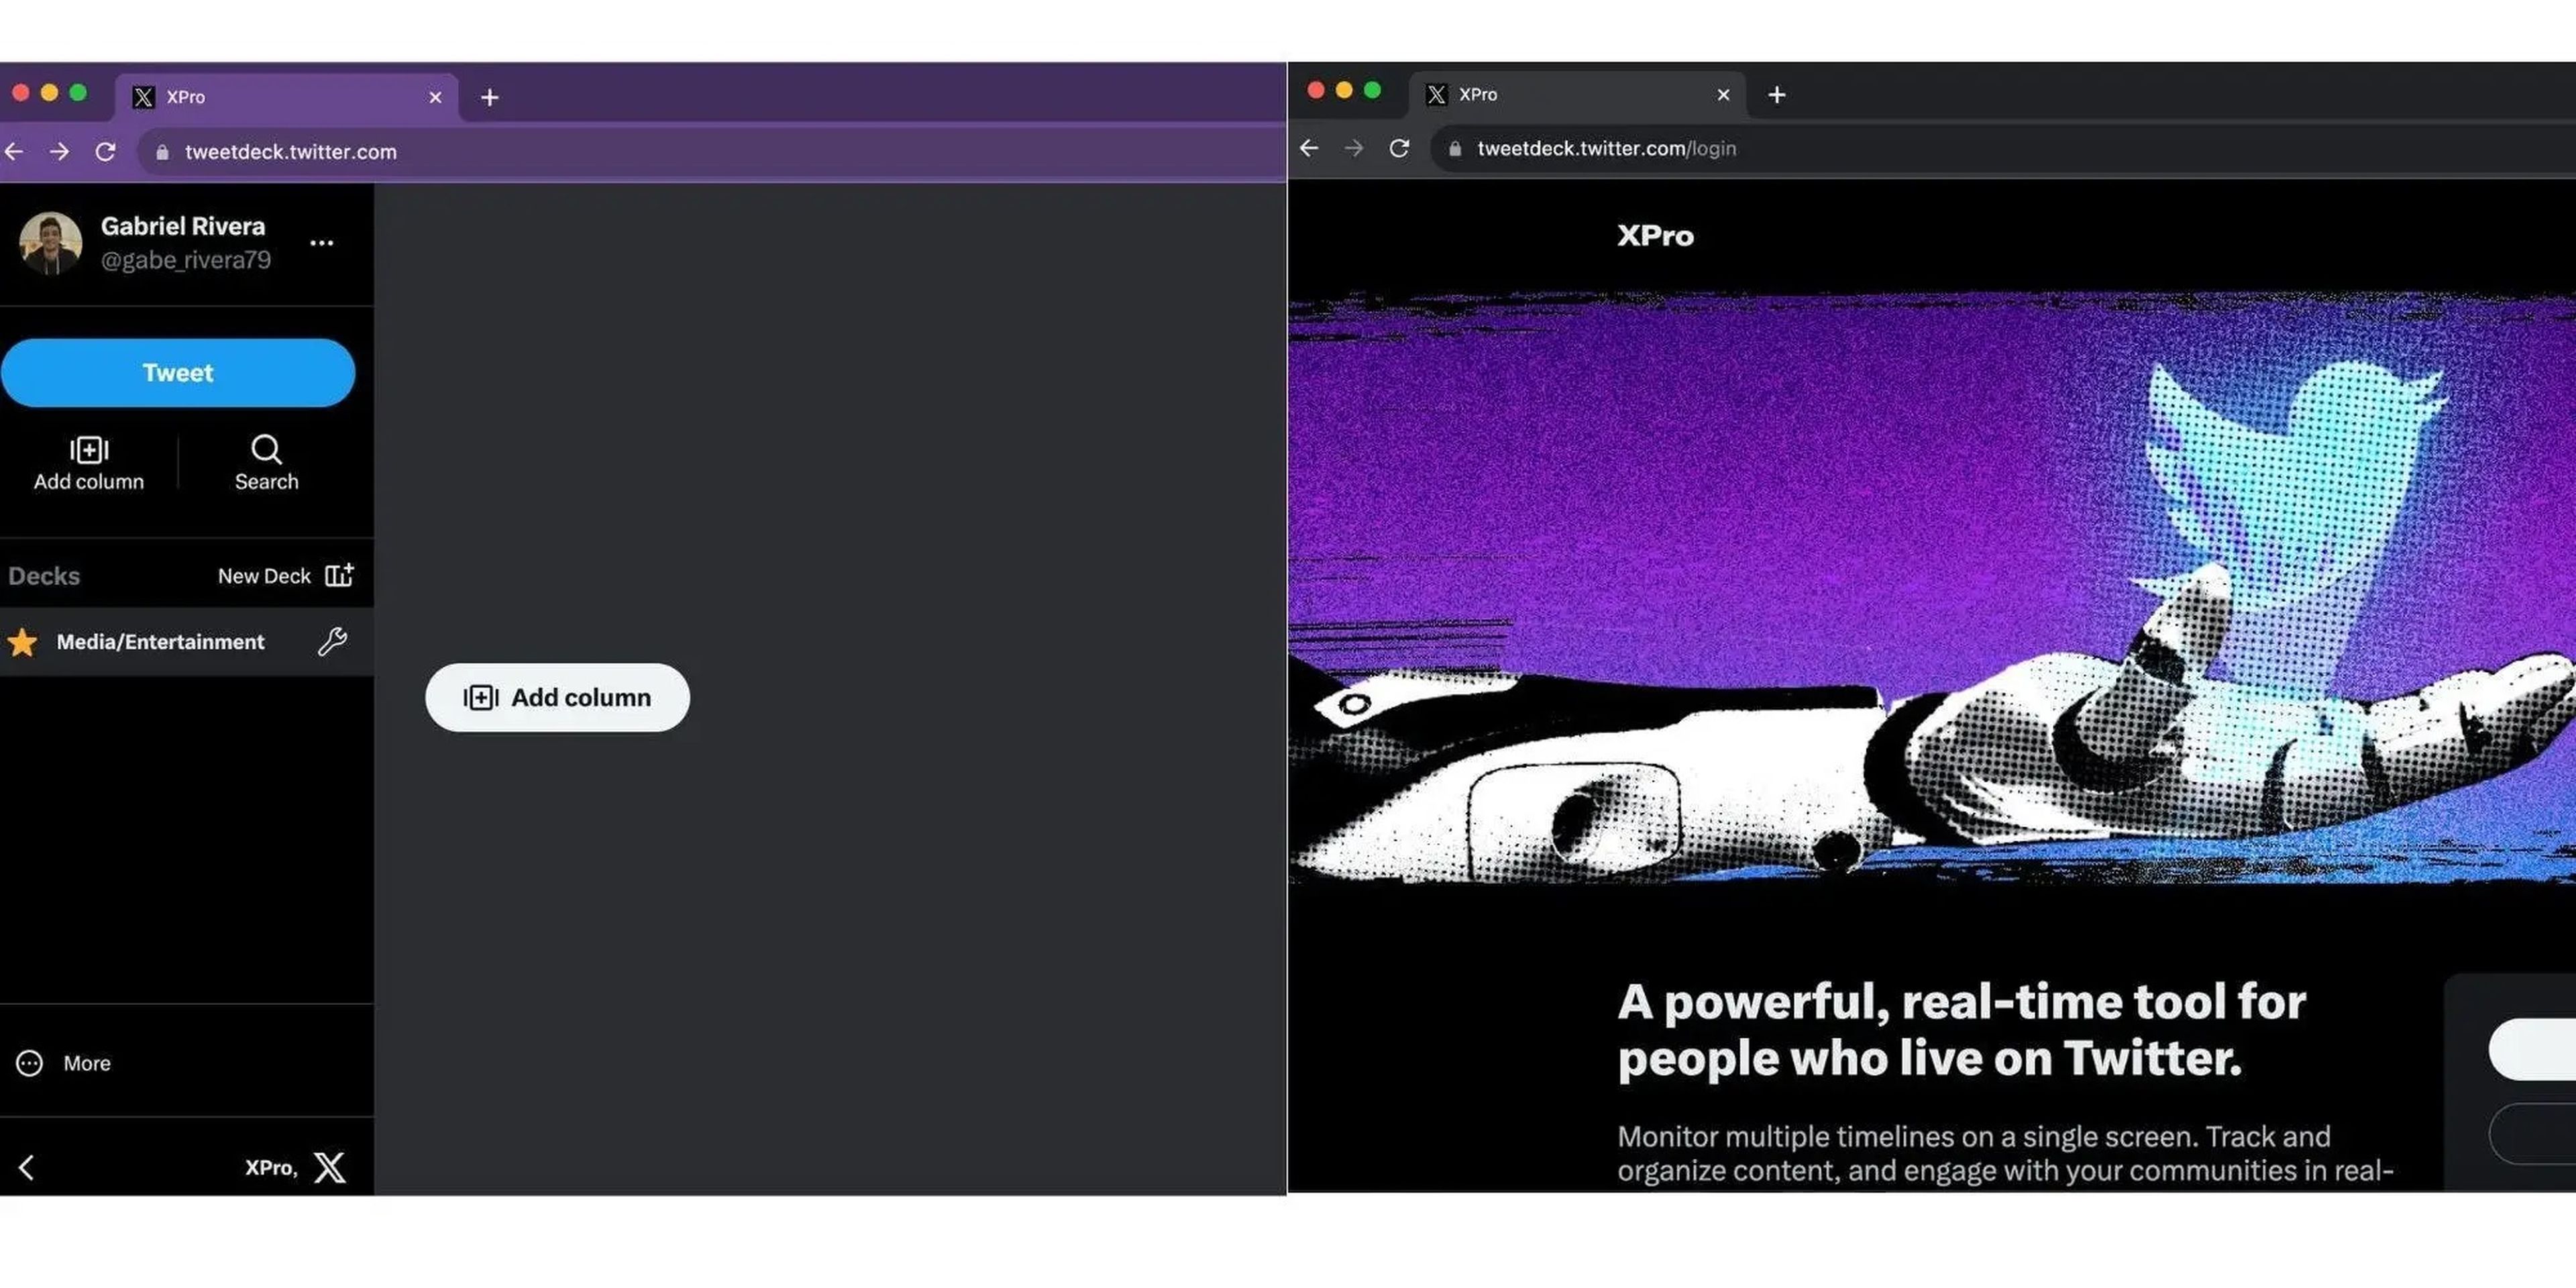This screenshot has height=1288, width=2576.
Task: Click the @gabe_rivera79 handle
Action: [186, 260]
